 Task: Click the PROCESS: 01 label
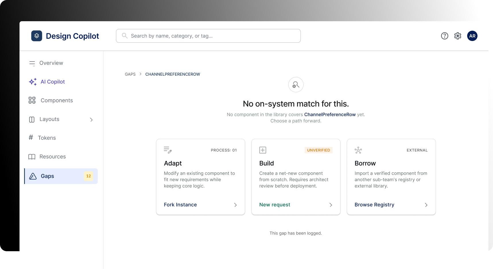(x=224, y=150)
